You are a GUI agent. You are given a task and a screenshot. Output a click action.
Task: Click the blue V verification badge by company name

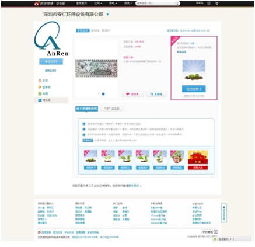pos(108,14)
